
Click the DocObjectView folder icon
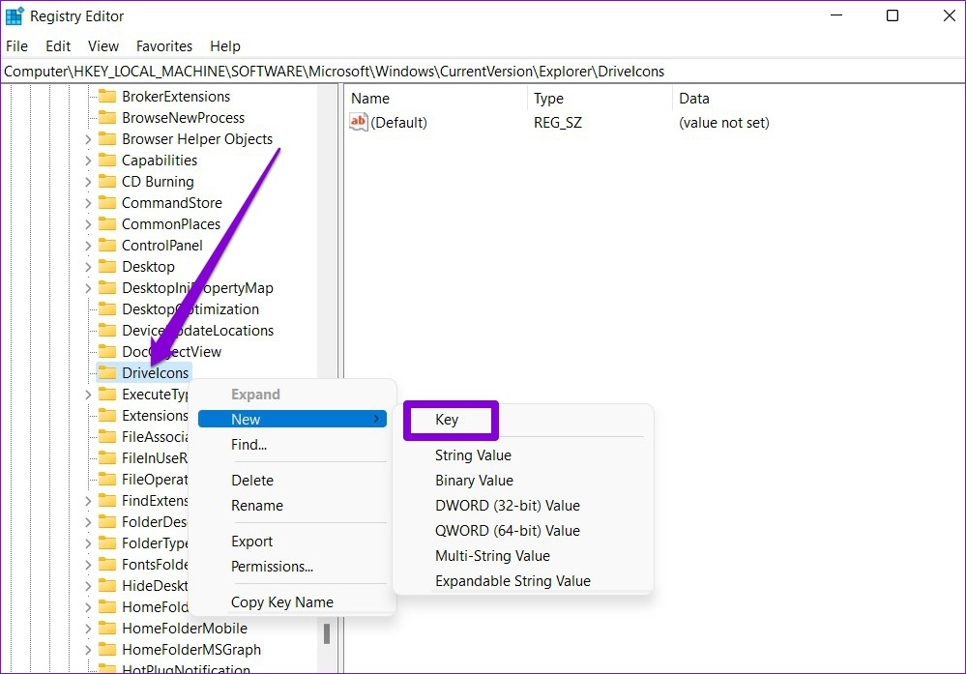[107, 352]
